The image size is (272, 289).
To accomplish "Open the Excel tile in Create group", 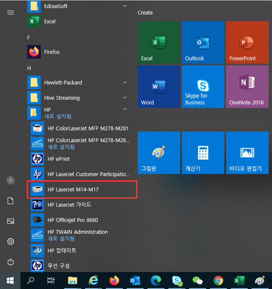I will [x=159, y=42].
